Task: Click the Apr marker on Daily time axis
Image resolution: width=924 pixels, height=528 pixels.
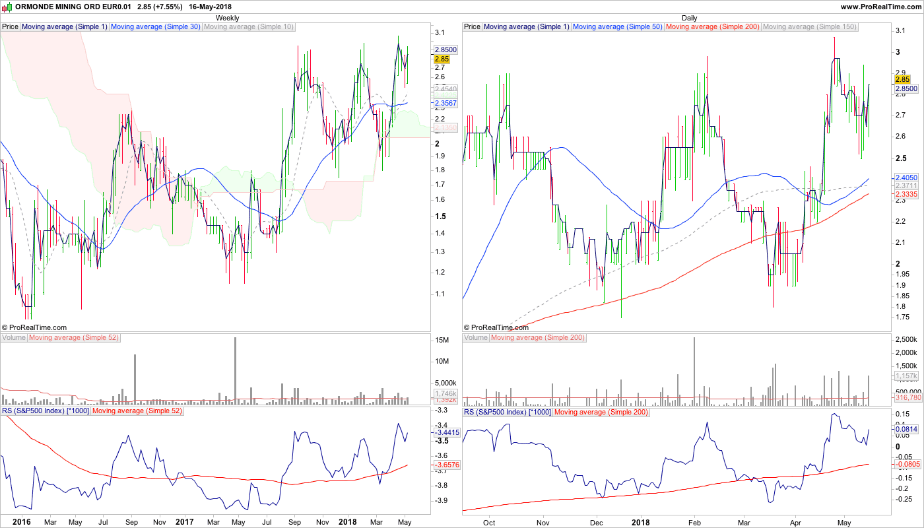Action: point(795,521)
